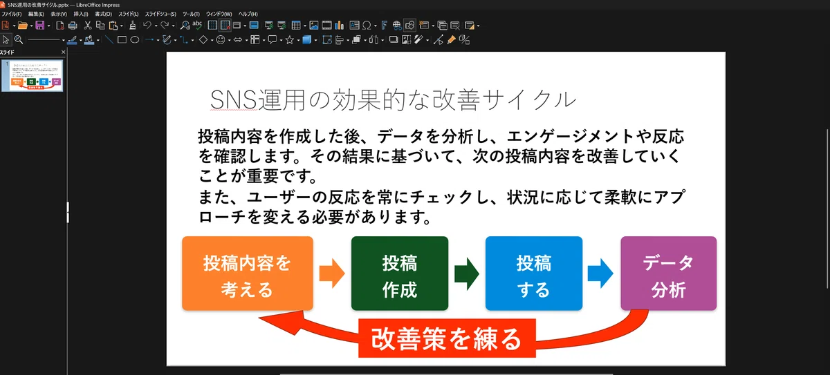
Task: Redo the last undone action
Action: coord(165,26)
